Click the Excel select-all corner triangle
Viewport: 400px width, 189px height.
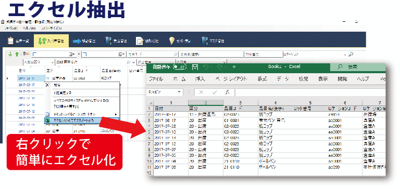coord(151,103)
